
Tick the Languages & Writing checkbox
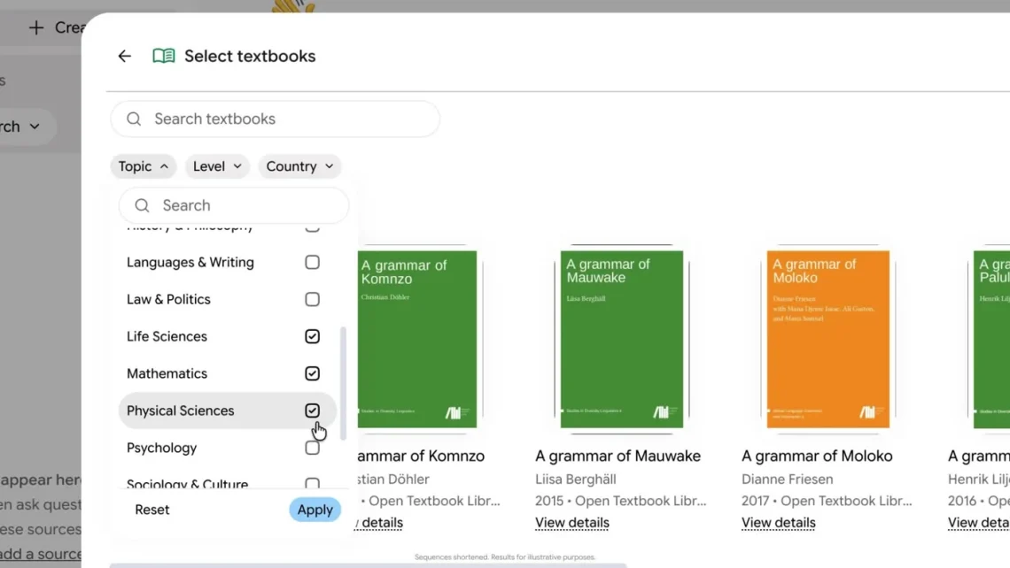313,263
